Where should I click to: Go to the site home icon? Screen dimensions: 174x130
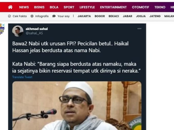point(10,7)
